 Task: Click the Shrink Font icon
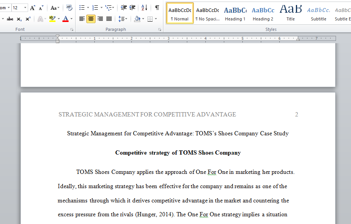coord(41,8)
